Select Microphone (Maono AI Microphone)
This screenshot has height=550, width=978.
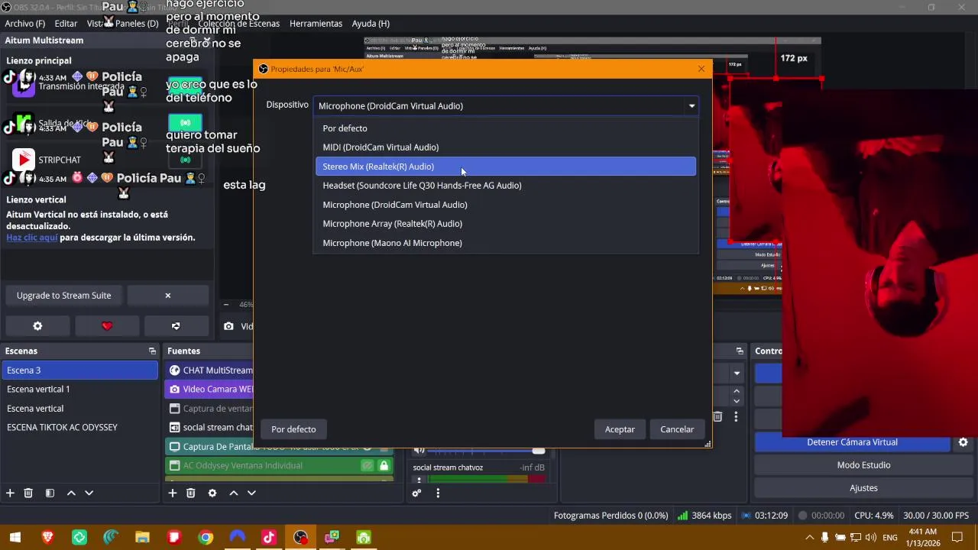tap(506, 243)
